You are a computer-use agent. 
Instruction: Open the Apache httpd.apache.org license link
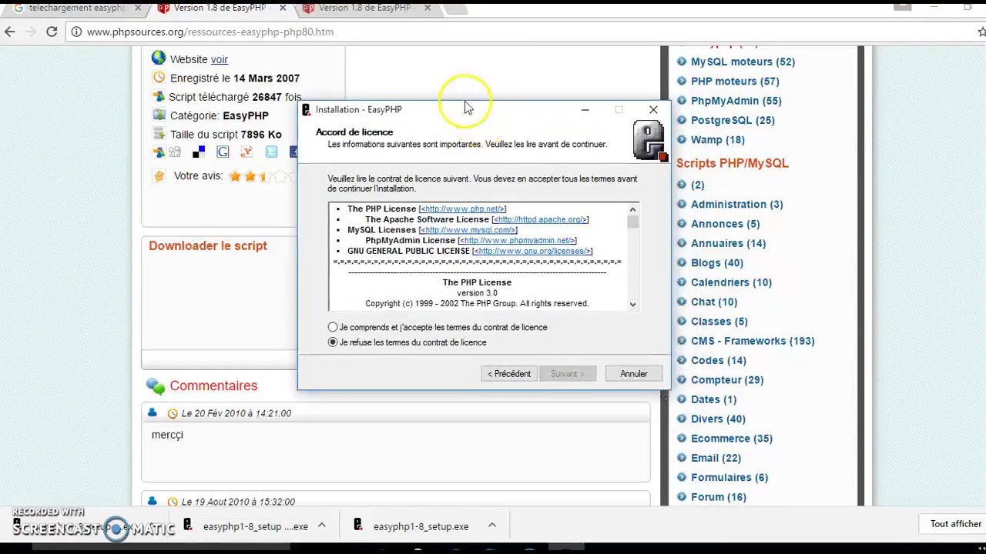(x=540, y=219)
